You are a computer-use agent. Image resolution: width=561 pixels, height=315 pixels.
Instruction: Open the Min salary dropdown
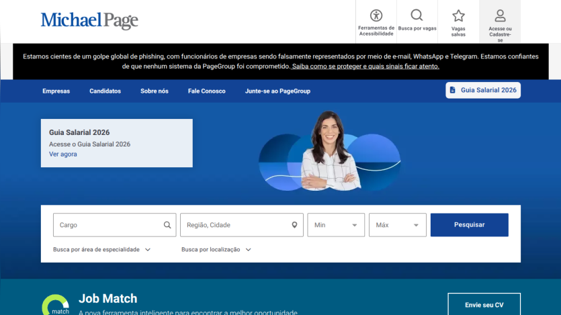336,225
